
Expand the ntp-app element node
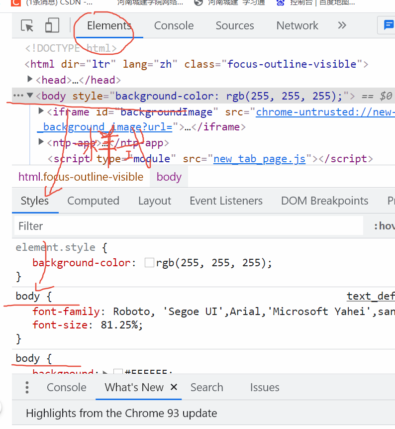41,142
